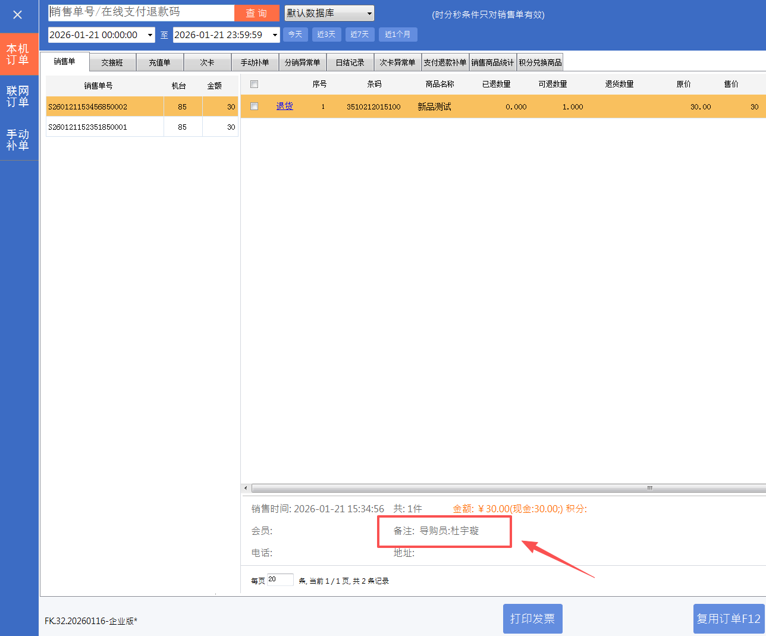Click left scroll arrow of horizontal scrollbar

246,488
